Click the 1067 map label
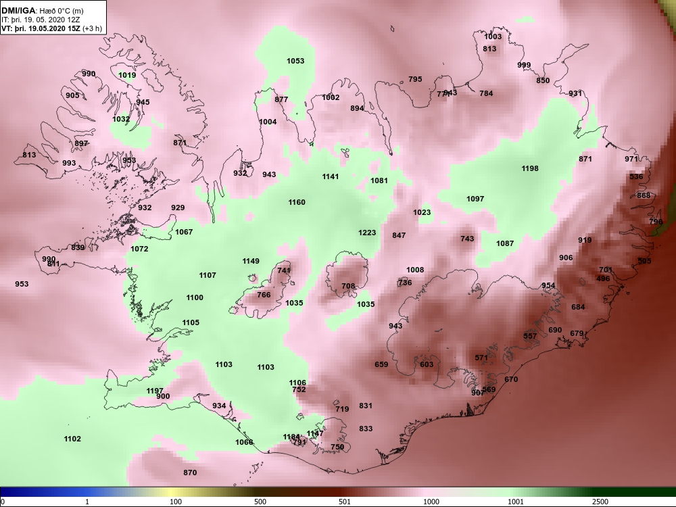Image resolution: width=676 pixels, height=507 pixels. click(184, 232)
